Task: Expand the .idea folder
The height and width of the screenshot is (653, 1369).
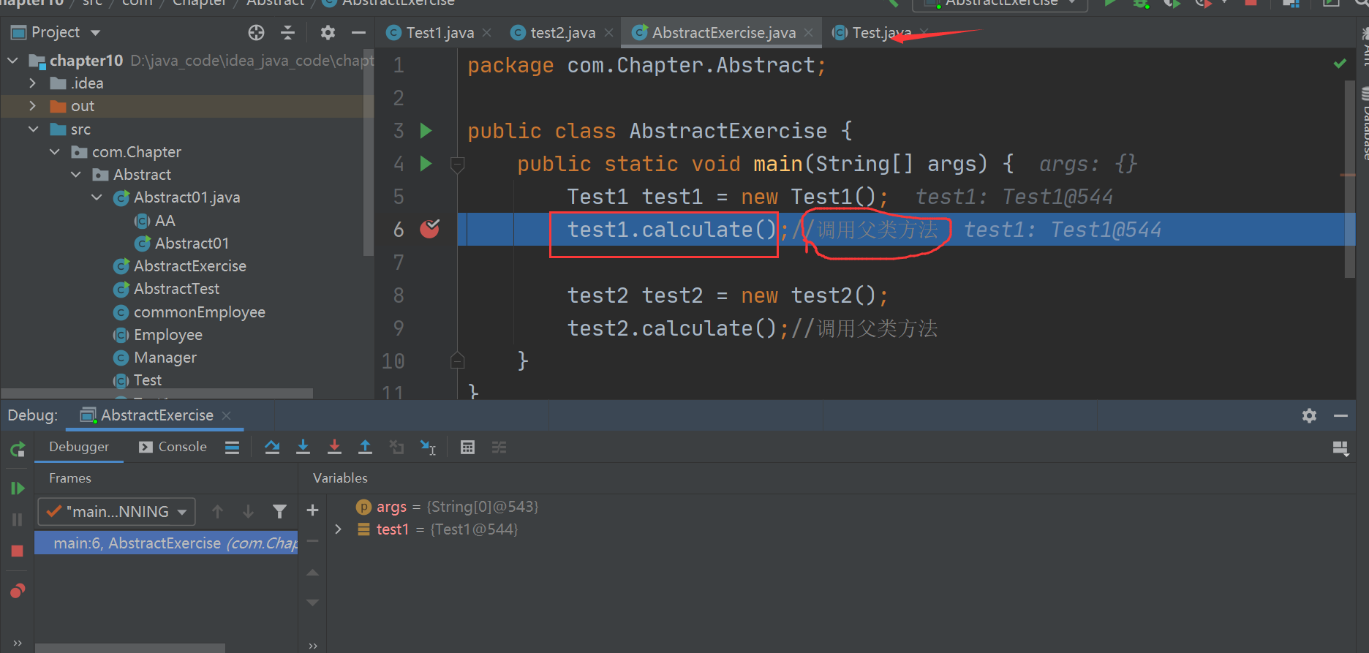Action: (x=33, y=83)
